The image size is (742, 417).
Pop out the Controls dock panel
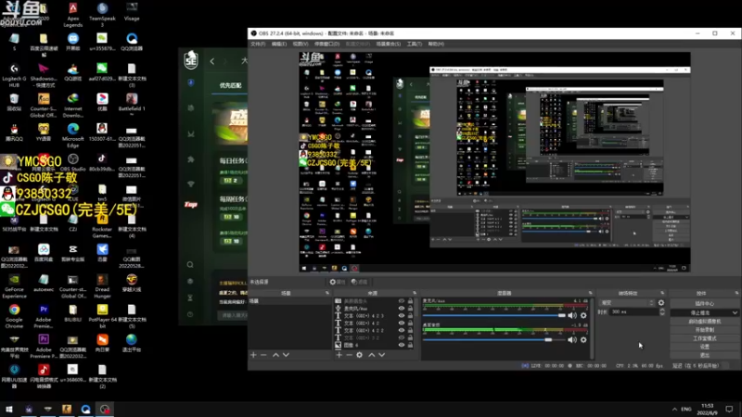[x=736, y=293]
